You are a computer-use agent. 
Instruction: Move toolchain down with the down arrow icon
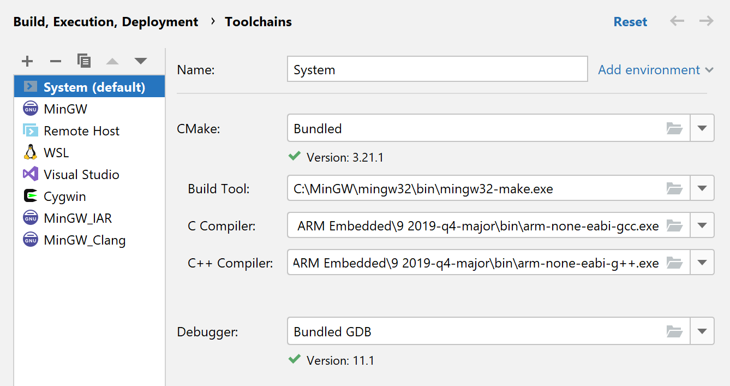140,61
